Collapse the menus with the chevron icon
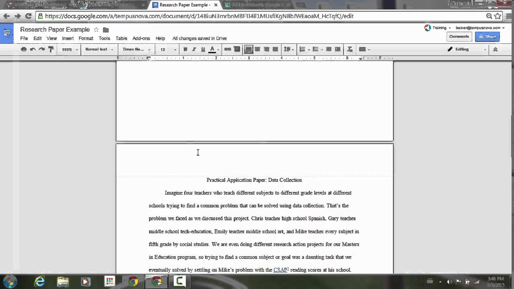Screen dimensions: 514x289 click(495, 49)
